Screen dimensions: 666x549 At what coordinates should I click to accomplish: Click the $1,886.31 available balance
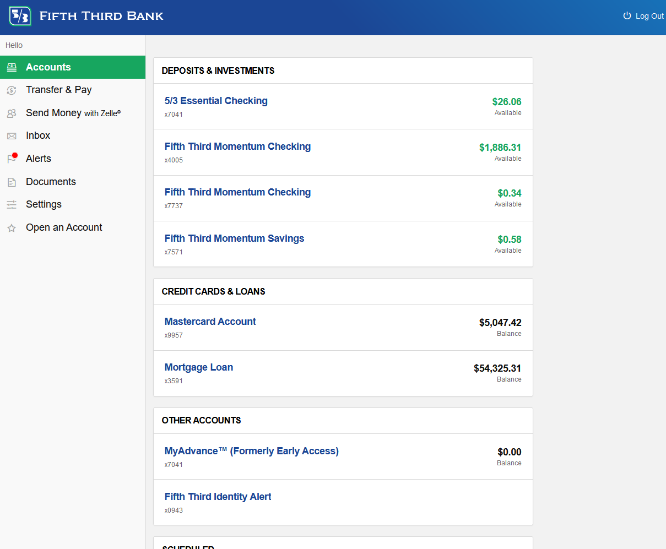tap(500, 148)
